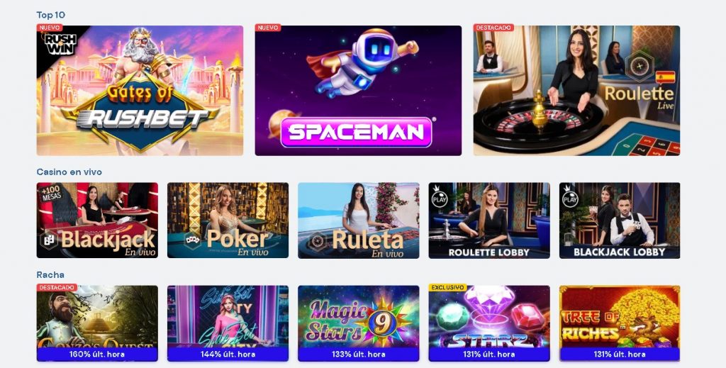Open the exclusive Starz slot
Viewport: 726px width, 368px height.
489,323
